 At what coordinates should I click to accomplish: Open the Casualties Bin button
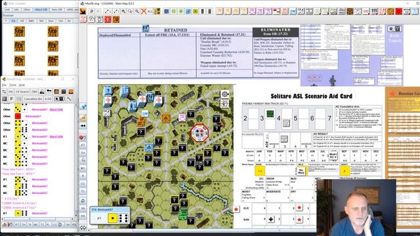click(x=33, y=99)
